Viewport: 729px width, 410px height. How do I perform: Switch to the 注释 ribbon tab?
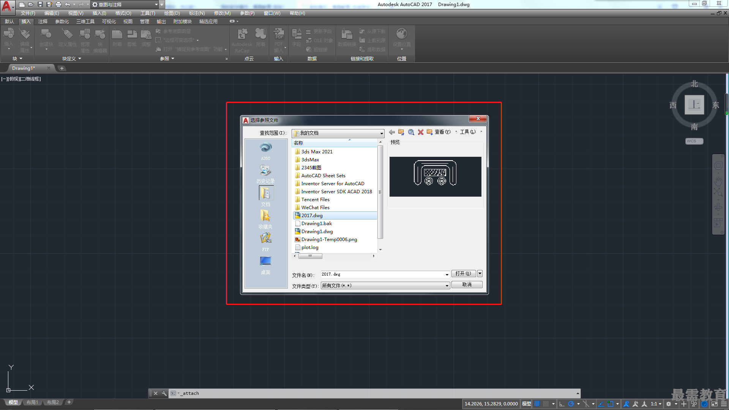tap(43, 22)
